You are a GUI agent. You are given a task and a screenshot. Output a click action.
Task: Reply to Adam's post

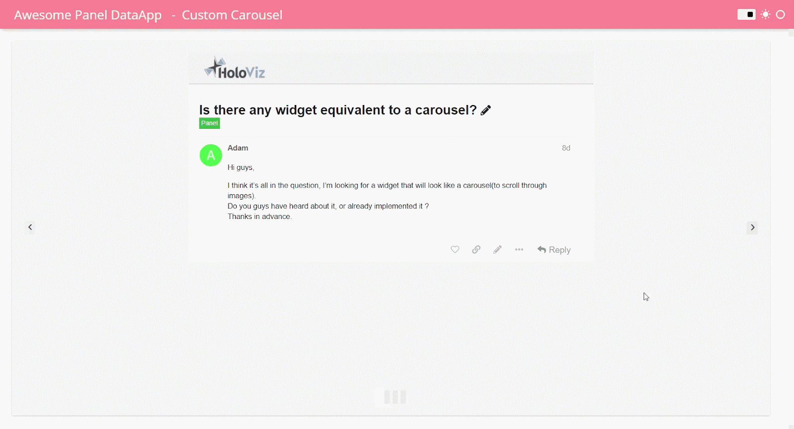554,250
